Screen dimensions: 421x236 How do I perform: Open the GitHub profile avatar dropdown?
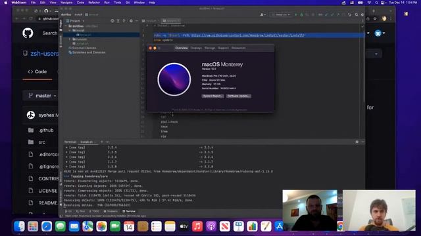(380, 33)
